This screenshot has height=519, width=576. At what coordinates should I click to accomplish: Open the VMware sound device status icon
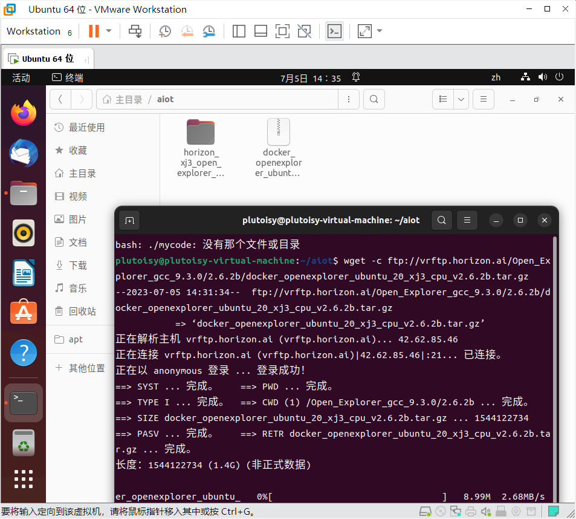pyautogui.click(x=485, y=511)
